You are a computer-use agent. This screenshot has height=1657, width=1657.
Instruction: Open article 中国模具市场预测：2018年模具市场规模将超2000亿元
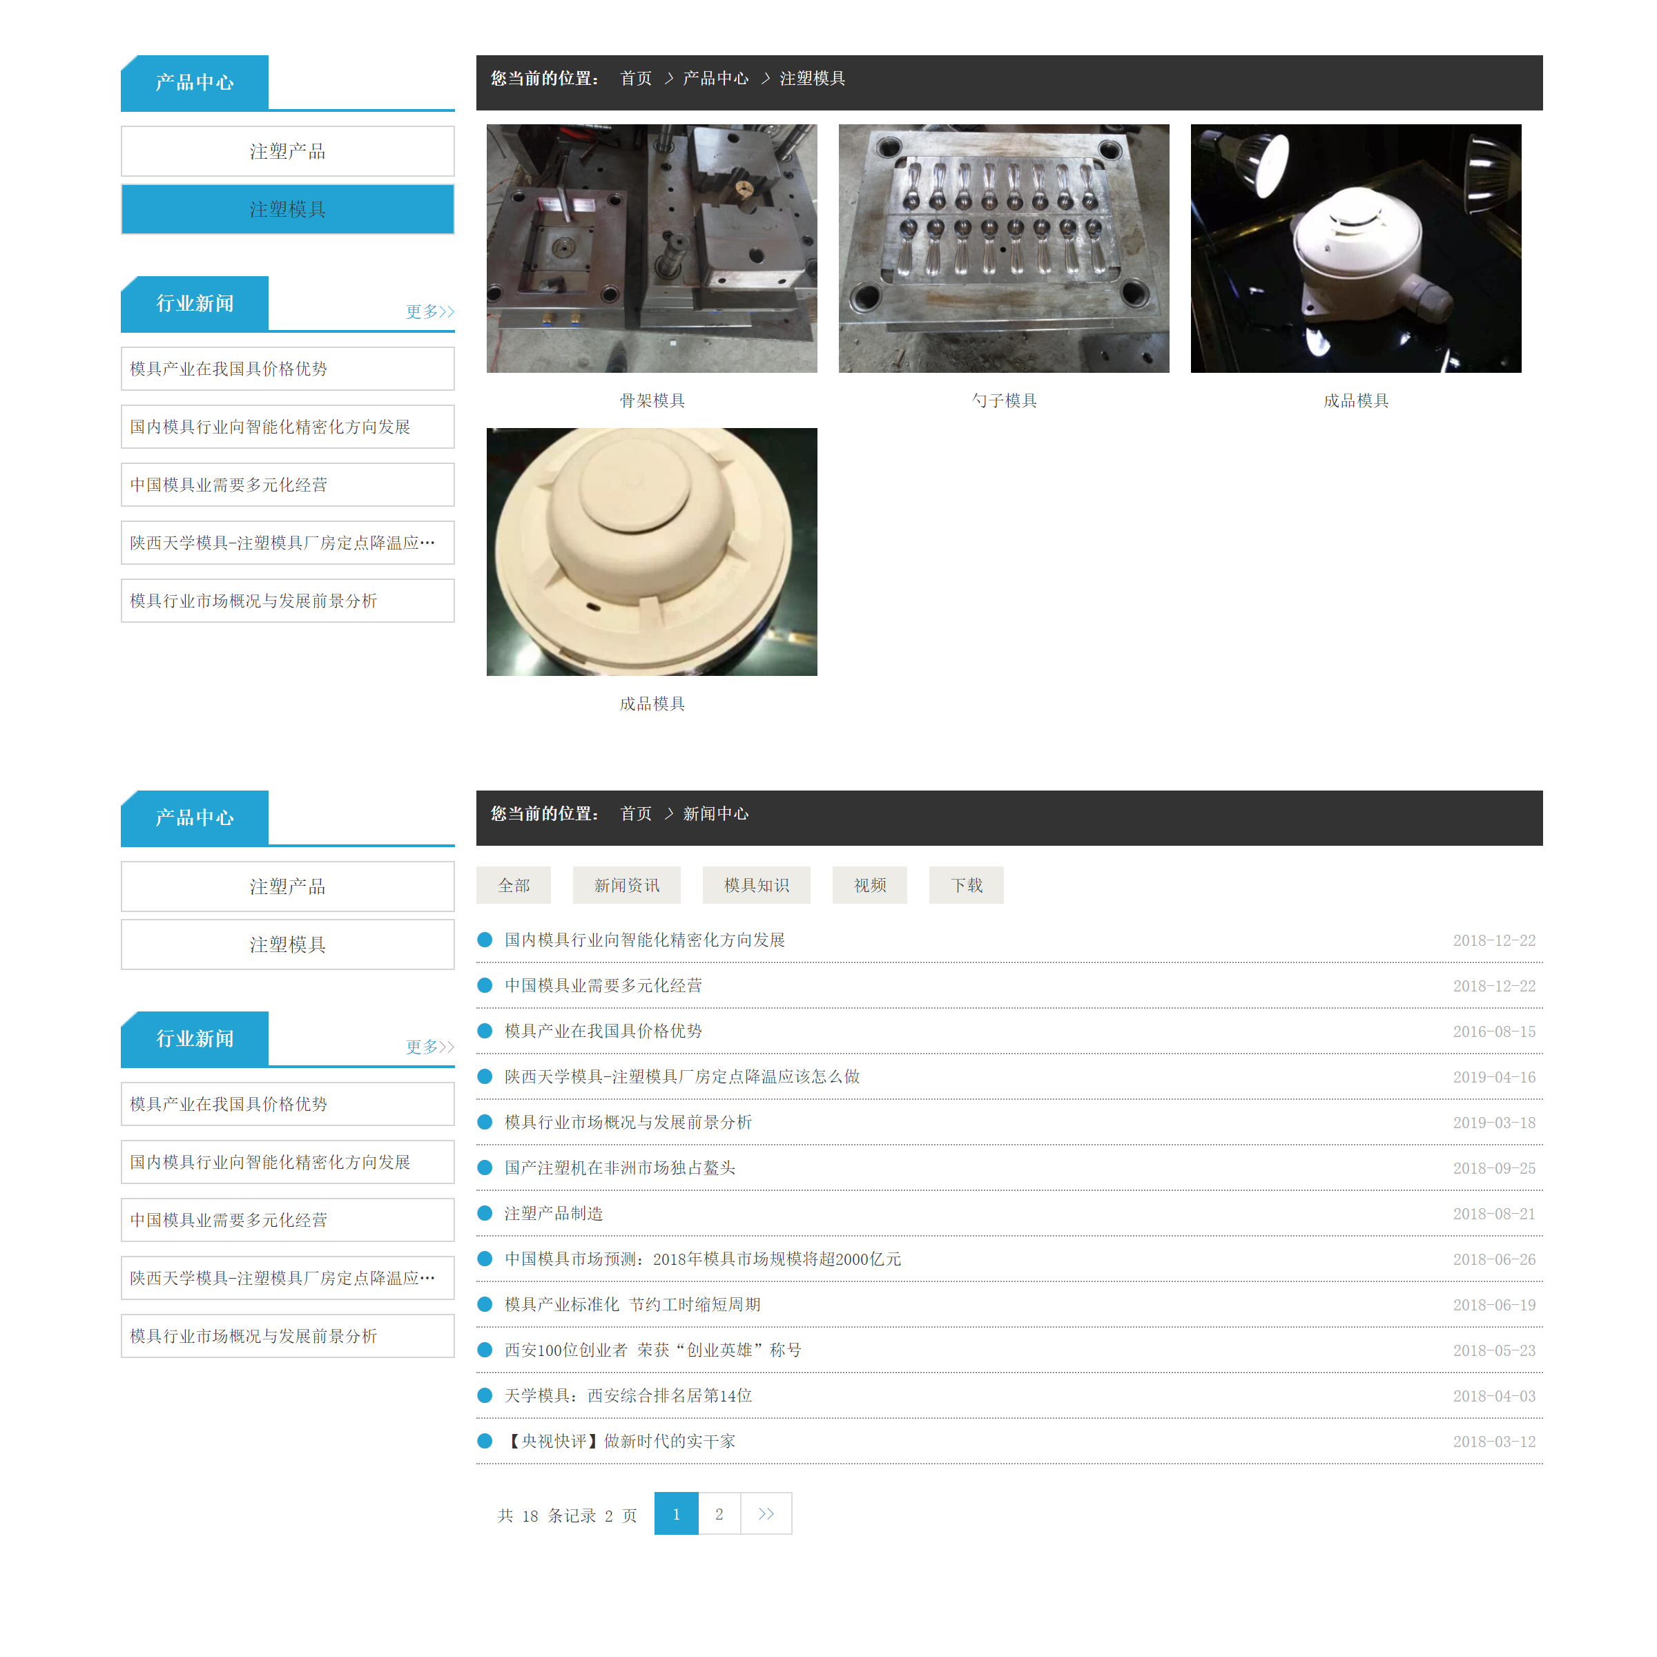(x=702, y=1259)
